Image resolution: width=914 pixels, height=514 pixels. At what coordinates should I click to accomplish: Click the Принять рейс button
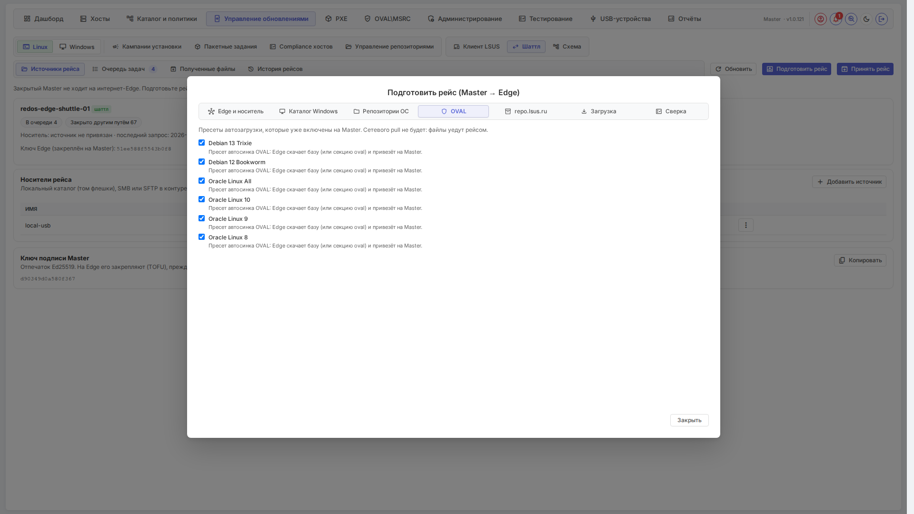[865, 69]
